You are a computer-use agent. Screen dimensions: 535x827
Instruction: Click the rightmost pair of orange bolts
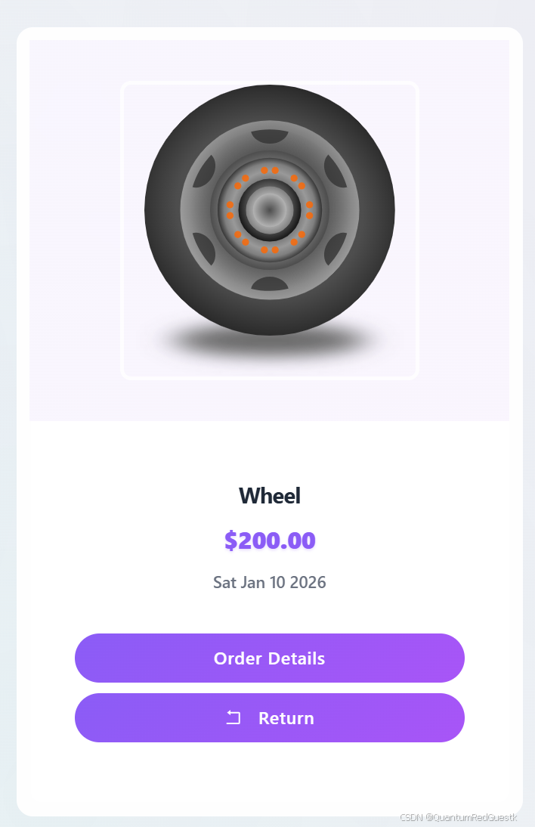coord(309,210)
